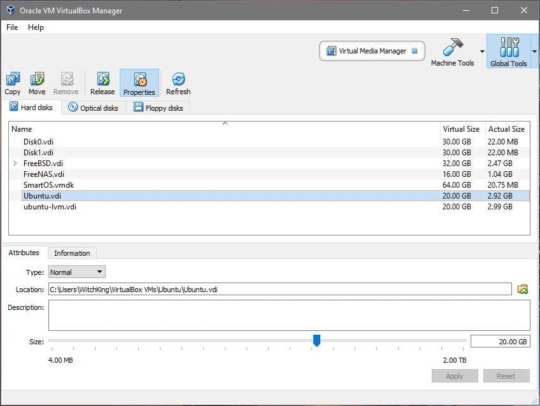
Task: Select the Copy disk tool
Action: 12,83
